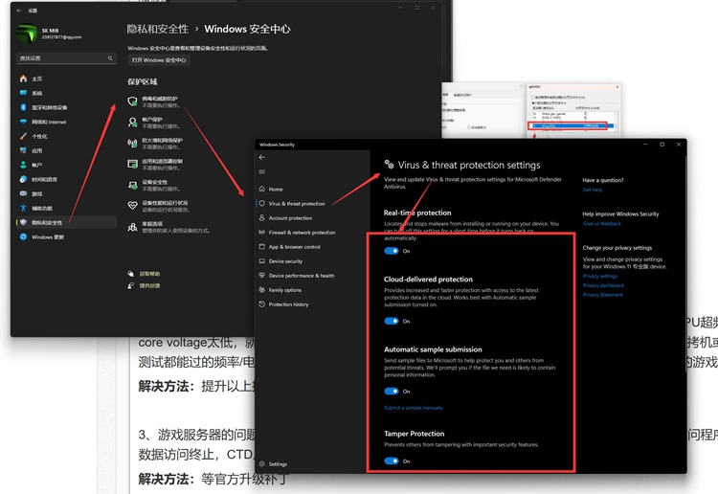718x494 pixels.
Task: Disable the Cloud-delivered protection switch
Action: (392, 322)
